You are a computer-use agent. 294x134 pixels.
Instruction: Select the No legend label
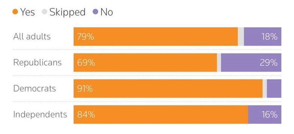pos(106,12)
